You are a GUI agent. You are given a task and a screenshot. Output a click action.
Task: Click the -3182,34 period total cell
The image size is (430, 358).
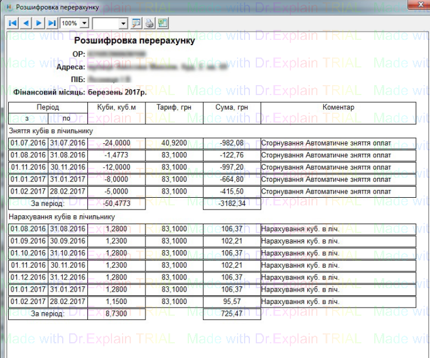(x=231, y=204)
